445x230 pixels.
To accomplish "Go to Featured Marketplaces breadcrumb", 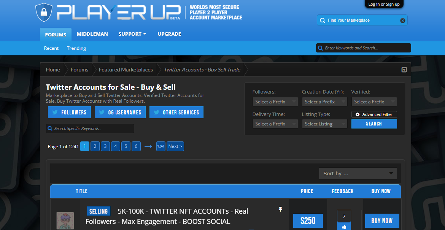I will click(126, 70).
